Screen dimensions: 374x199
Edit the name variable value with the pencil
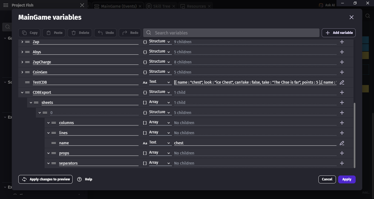click(x=342, y=143)
